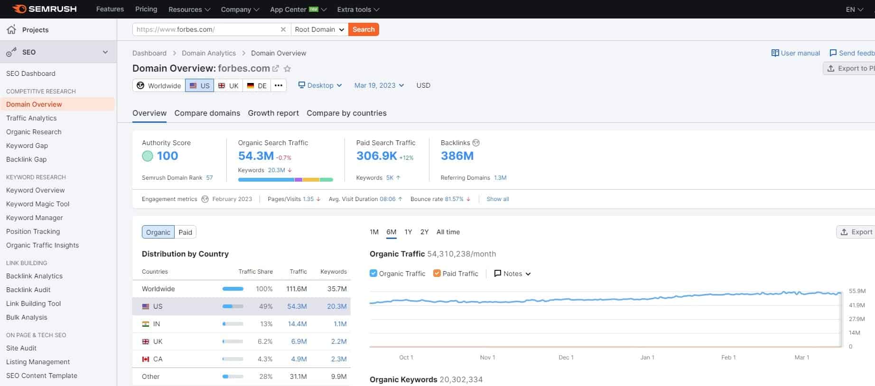The height and width of the screenshot is (386, 875).
Task: Select the 6M time range
Action: pyautogui.click(x=391, y=232)
